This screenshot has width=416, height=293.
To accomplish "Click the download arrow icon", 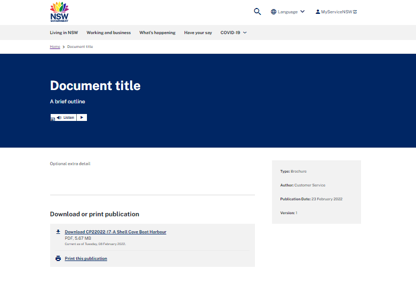I will pyautogui.click(x=58, y=232).
